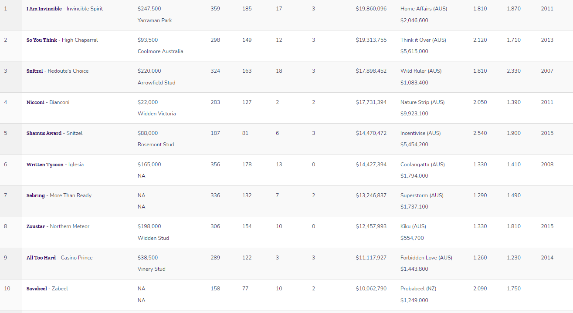Open the Shamus Award sire page
The height and width of the screenshot is (313, 573).
tap(44, 133)
